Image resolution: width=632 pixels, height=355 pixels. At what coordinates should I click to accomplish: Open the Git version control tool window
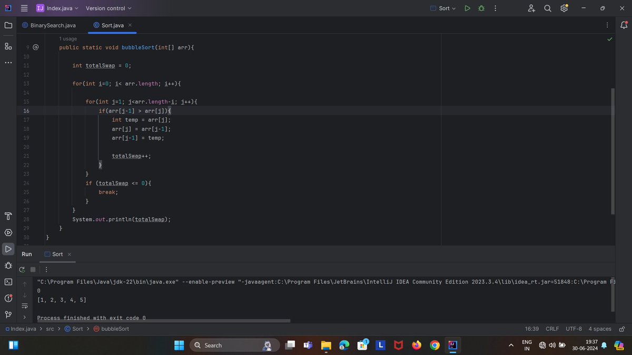coord(8,315)
